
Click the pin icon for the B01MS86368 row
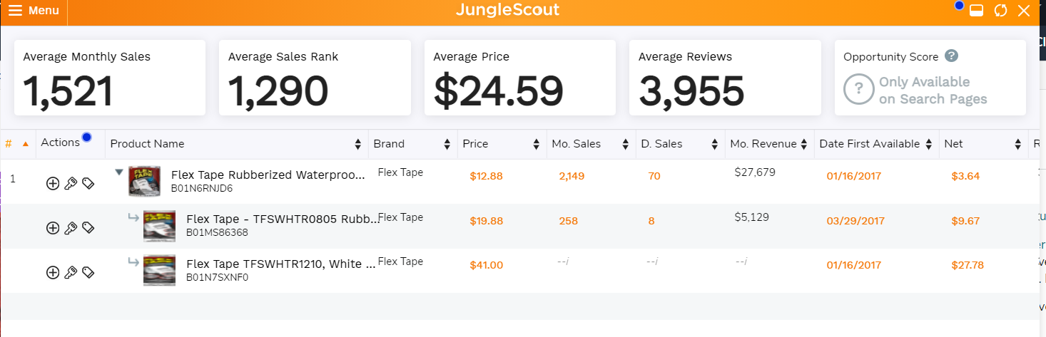pyautogui.click(x=70, y=228)
